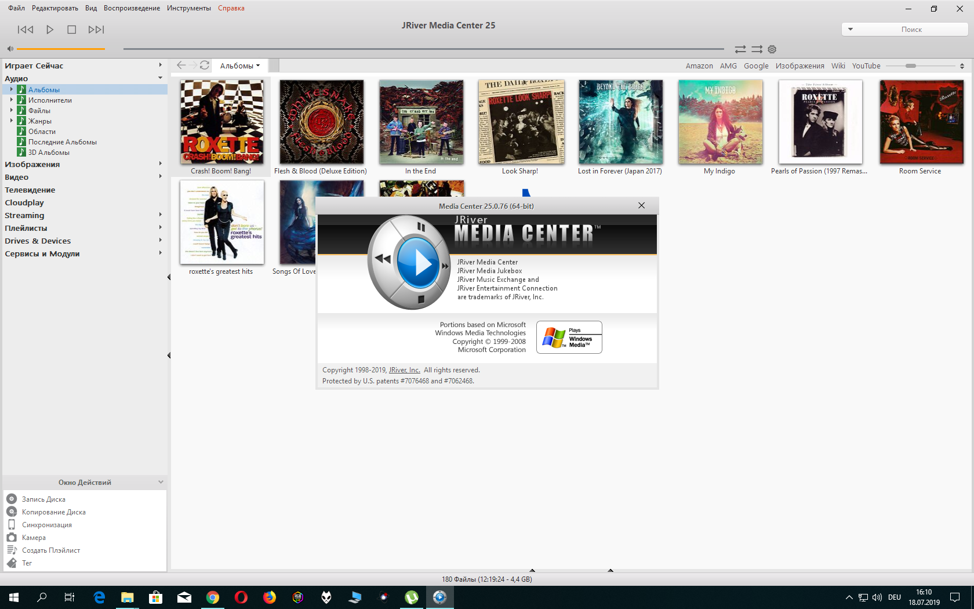Select the Disc Burning action icon

click(12, 499)
